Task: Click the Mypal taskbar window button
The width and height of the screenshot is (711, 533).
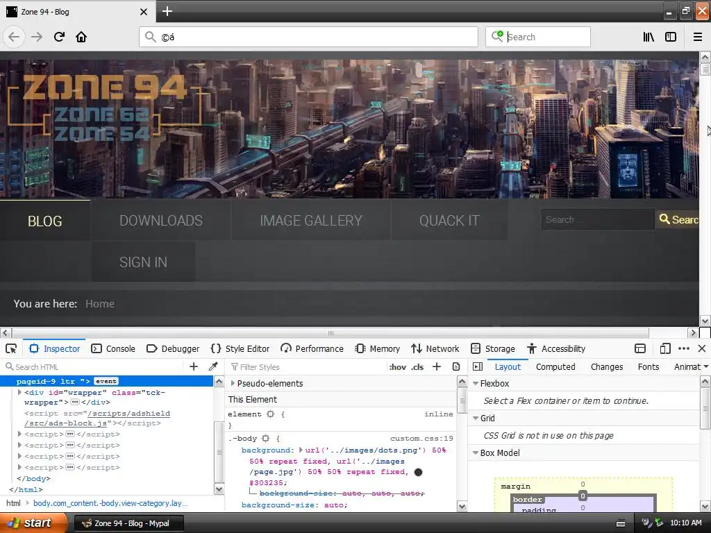Action: 128,523
